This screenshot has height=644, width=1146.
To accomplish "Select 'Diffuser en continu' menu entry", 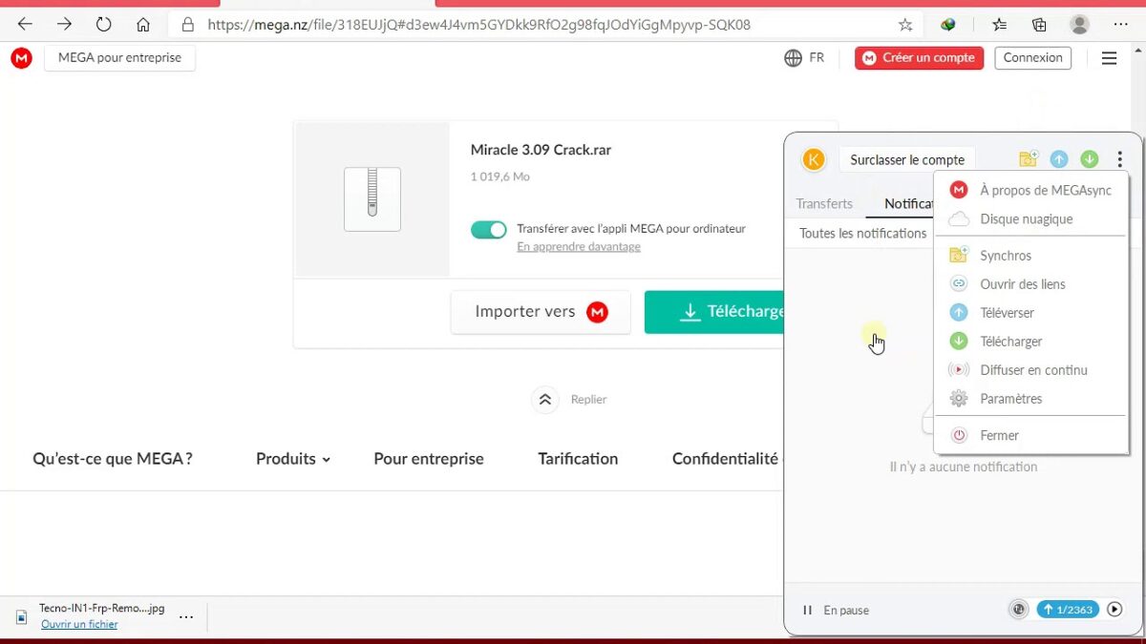I will pos(1033,370).
